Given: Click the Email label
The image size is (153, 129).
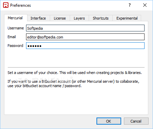Looking at the screenshot, I should coord(12,37).
